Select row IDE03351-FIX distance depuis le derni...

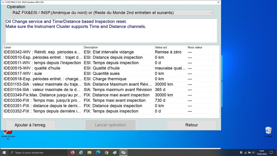[x=111, y=106]
